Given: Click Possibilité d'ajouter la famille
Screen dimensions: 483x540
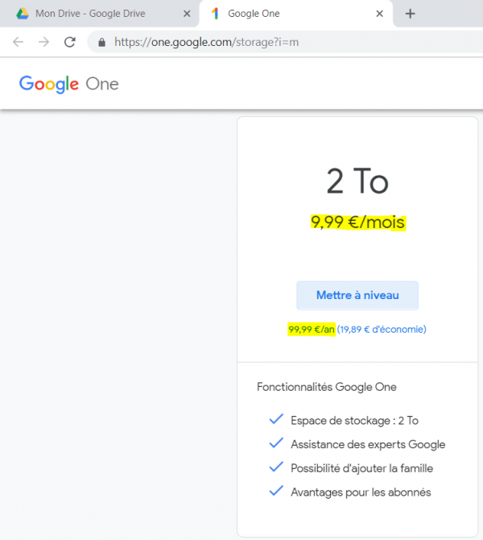Looking at the screenshot, I should 362,468.
